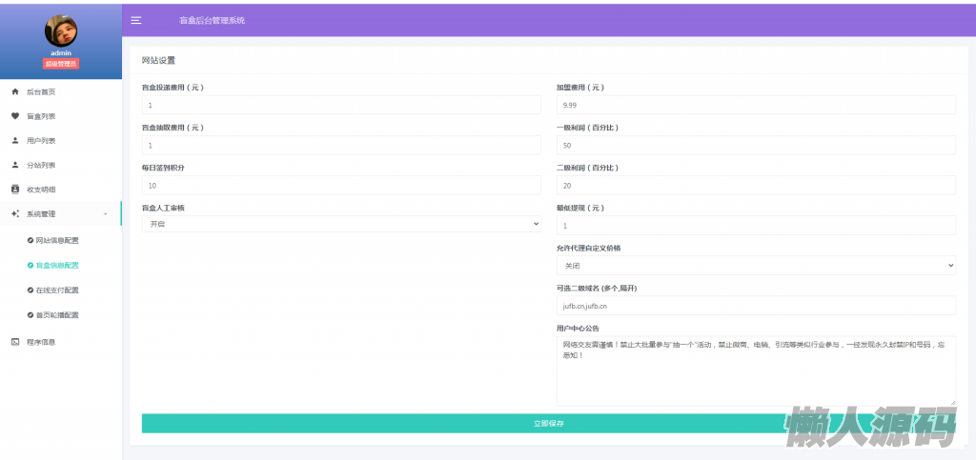This screenshot has width=976, height=460.
Task: Click the 加盟费用 input showing 9.99
Action: pyautogui.click(x=756, y=105)
